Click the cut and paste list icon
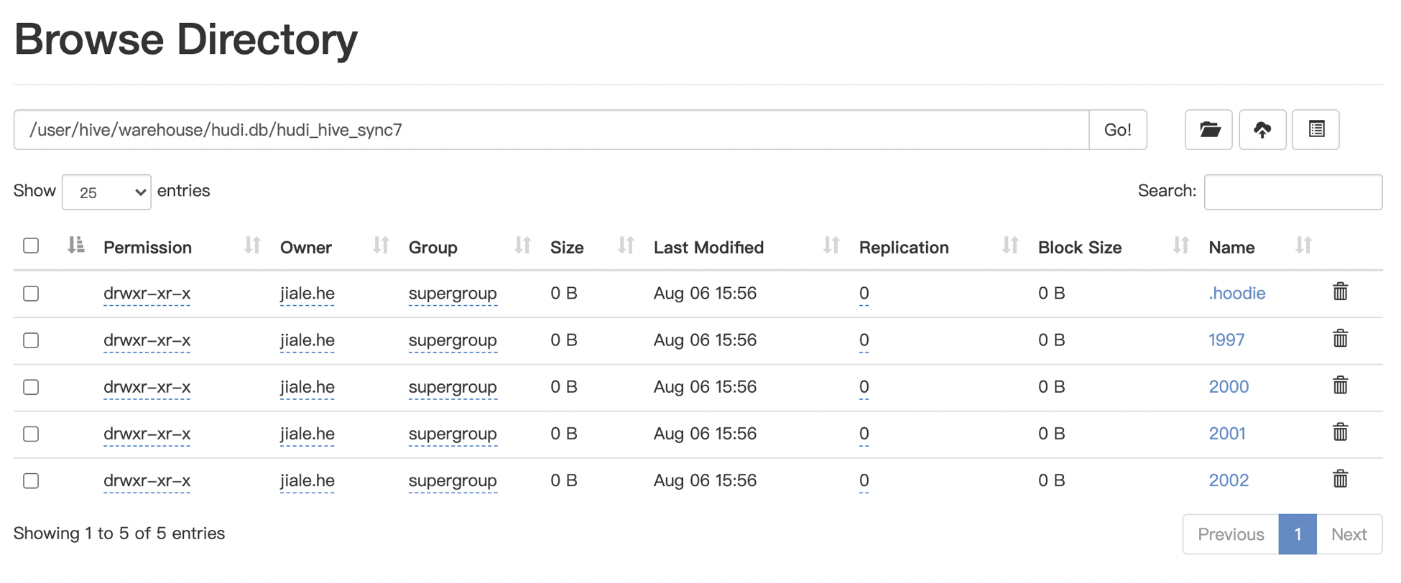 tap(1316, 130)
